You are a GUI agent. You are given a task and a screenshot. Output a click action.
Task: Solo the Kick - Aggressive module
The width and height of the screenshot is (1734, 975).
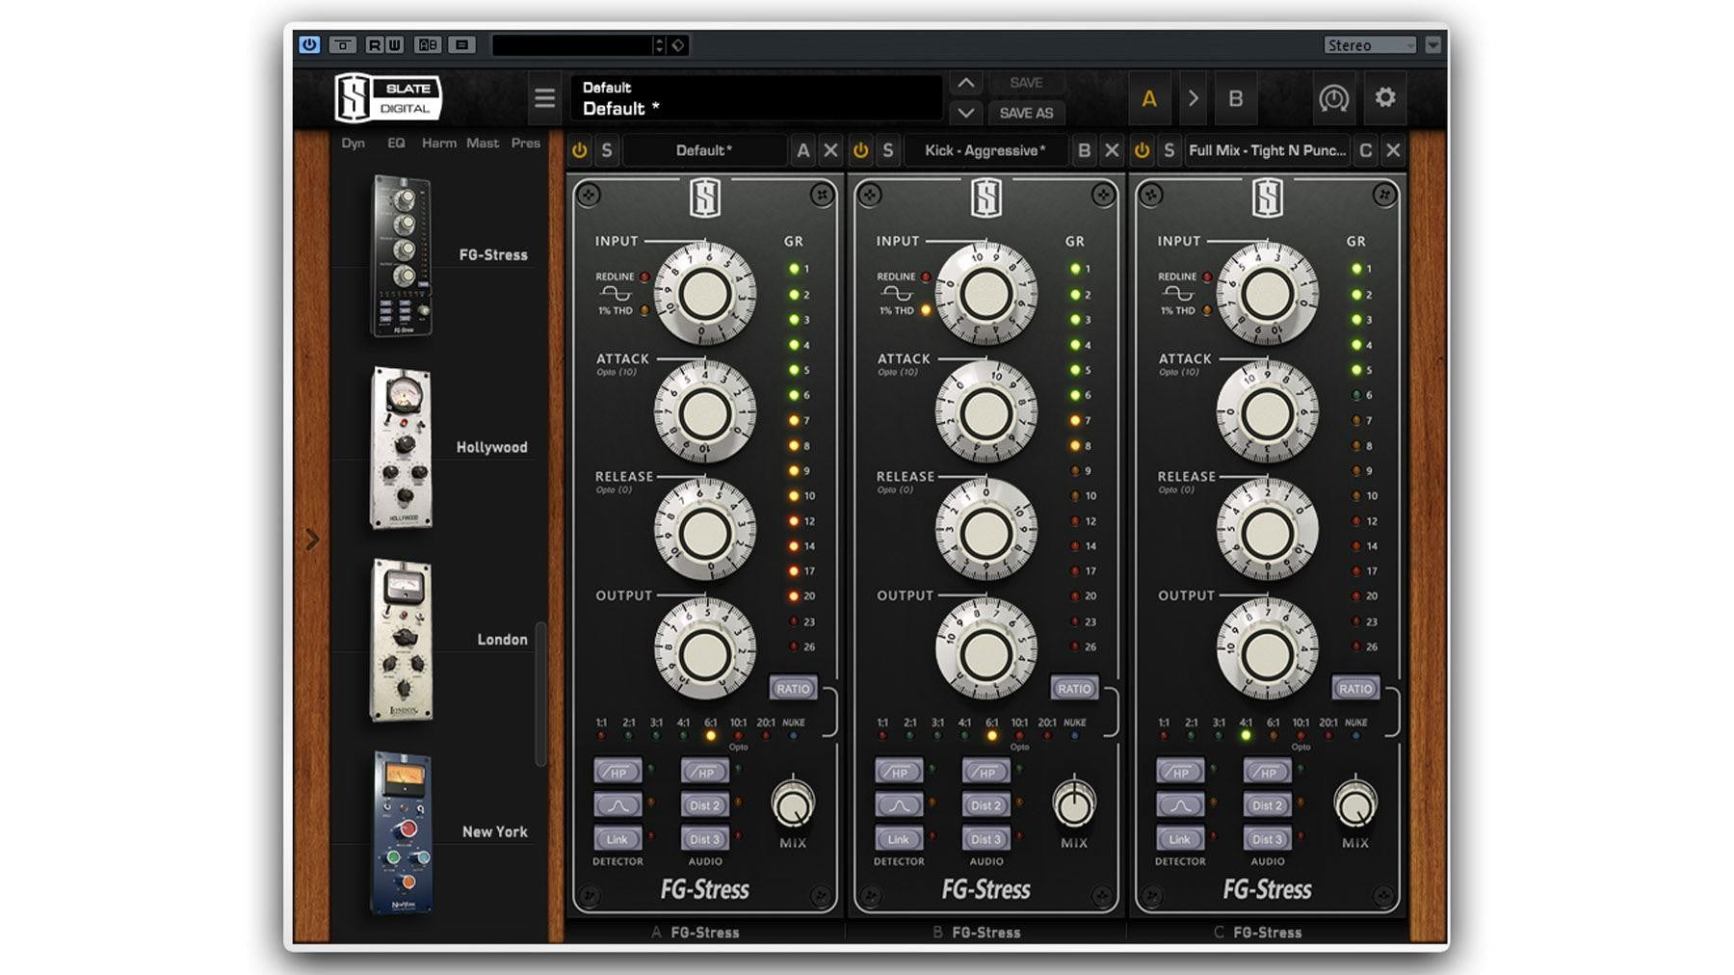(x=887, y=150)
